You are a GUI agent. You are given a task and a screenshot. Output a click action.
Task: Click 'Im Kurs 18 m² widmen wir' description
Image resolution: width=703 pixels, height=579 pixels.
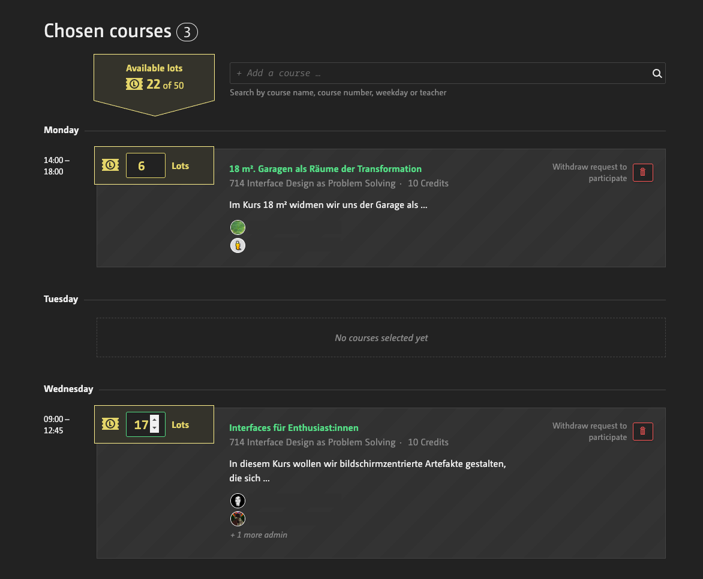click(328, 205)
